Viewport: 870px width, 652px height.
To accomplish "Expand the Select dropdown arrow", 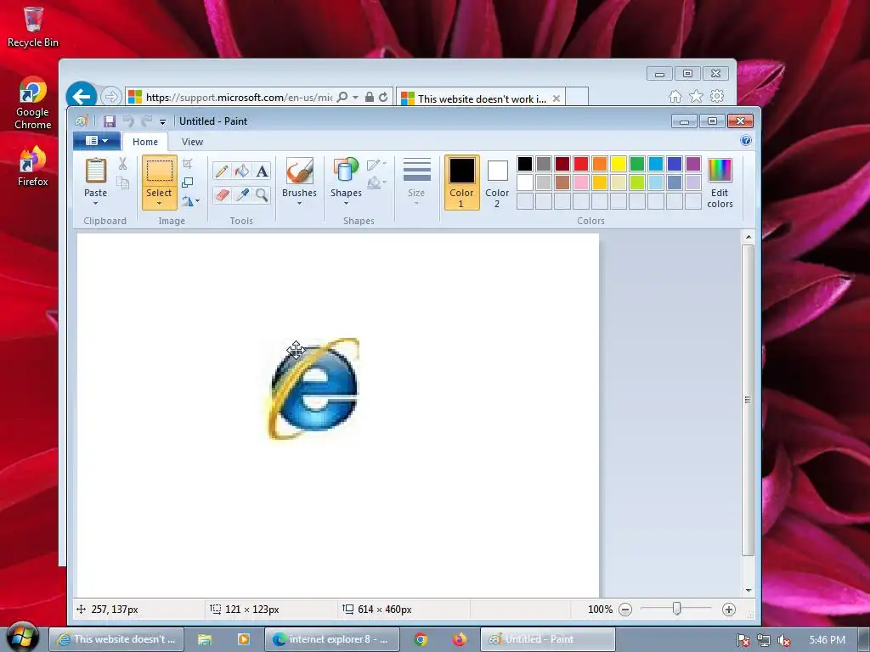I will 159,204.
